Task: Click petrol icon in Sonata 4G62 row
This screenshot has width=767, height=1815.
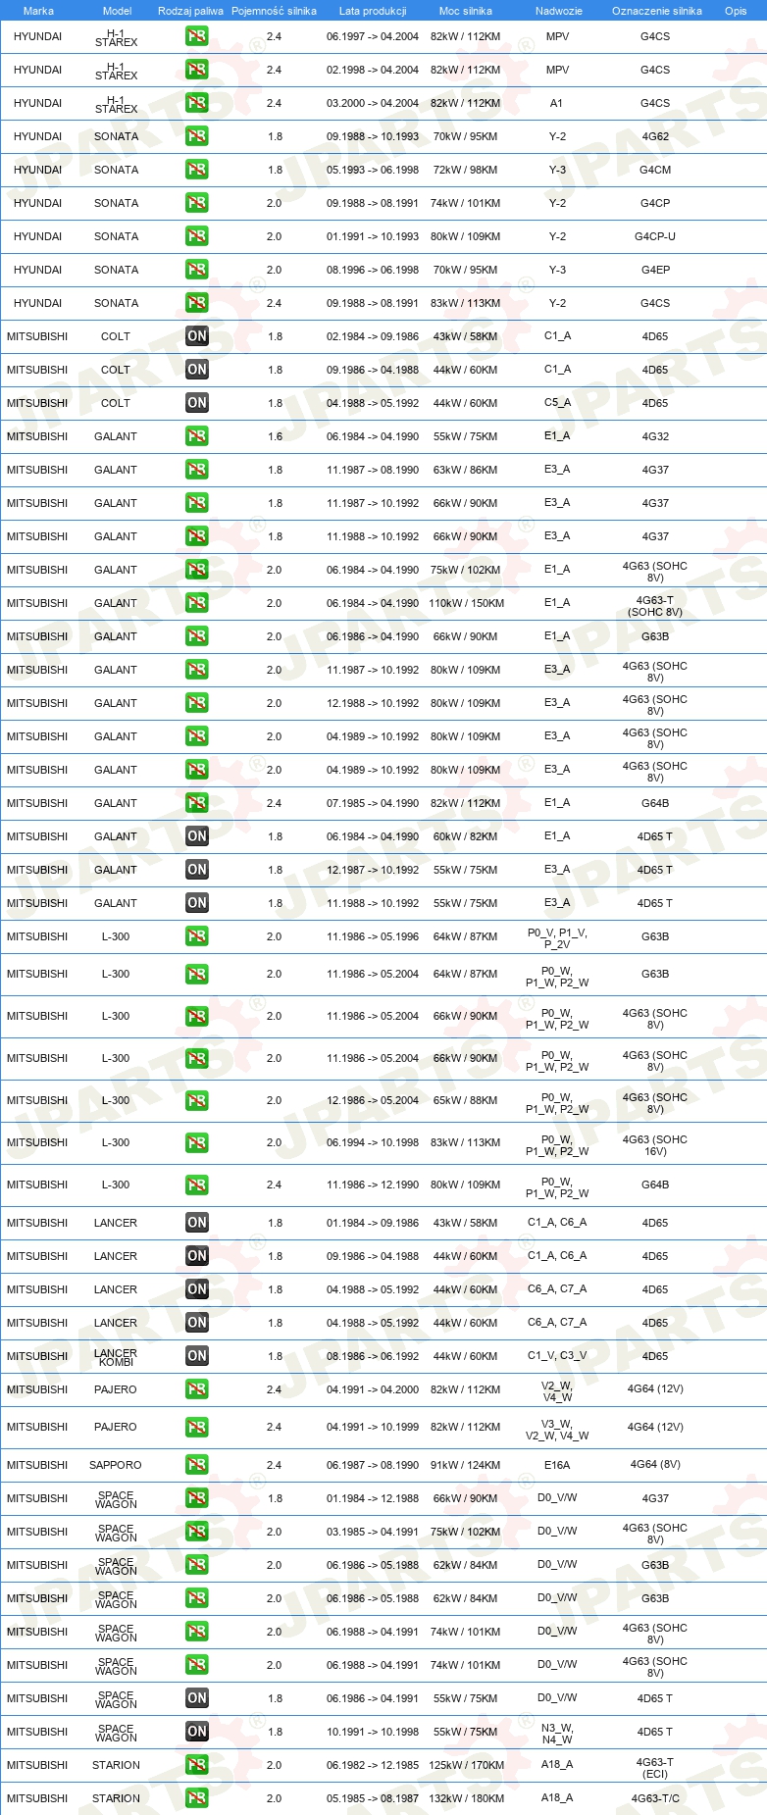Action: [196, 136]
